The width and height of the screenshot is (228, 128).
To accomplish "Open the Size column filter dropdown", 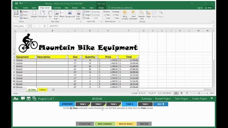I will click(81, 57).
